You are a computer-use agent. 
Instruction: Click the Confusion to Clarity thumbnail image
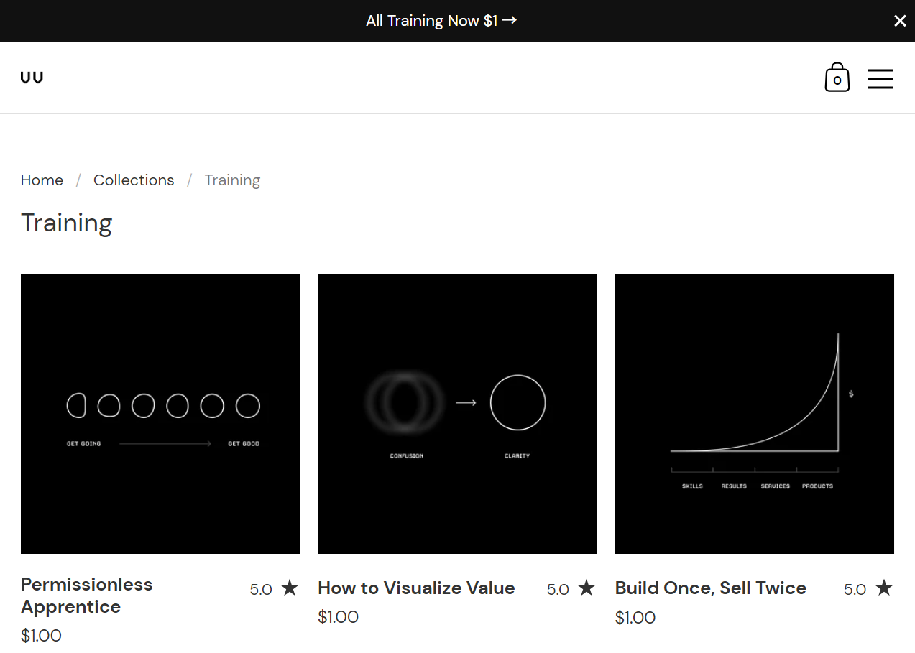pyautogui.click(x=457, y=413)
